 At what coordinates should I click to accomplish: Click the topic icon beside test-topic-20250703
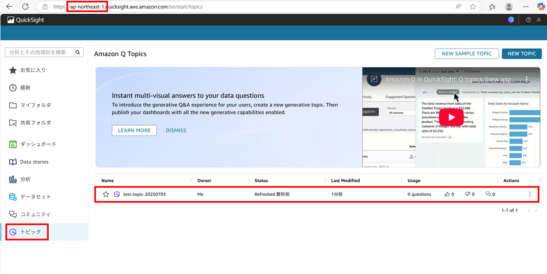[117, 194]
